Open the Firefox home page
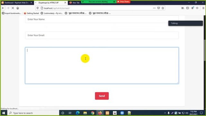Screen dimensions: 206x116 [x=18, y=8]
